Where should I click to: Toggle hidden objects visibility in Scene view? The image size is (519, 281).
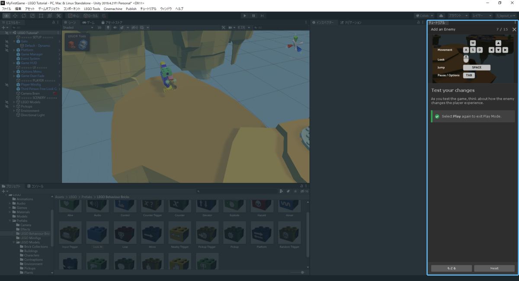pyautogui.click(x=135, y=27)
